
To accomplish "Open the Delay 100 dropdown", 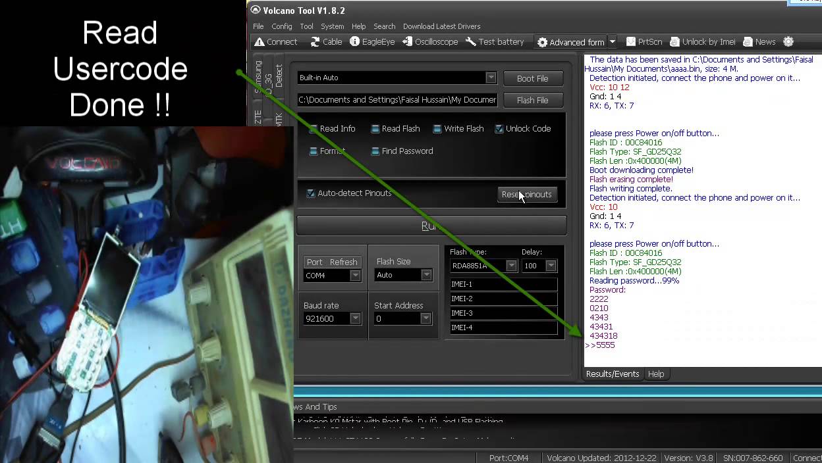I will [551, 266].
